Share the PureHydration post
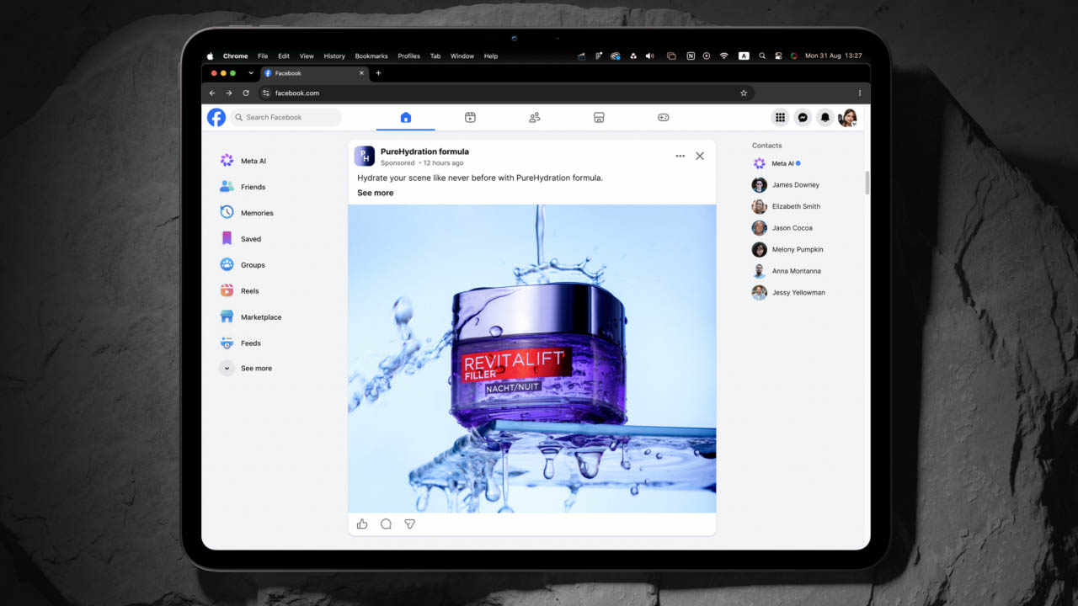 pyautogui.click(x=410, y=524)
